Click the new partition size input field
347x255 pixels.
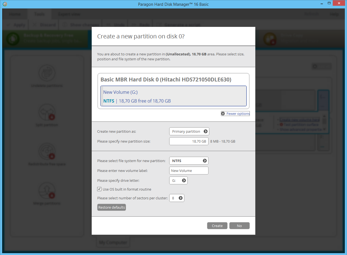189,141
